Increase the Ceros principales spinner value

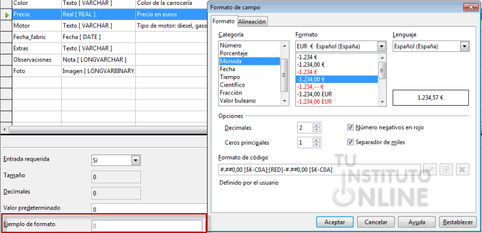(316, 140)
